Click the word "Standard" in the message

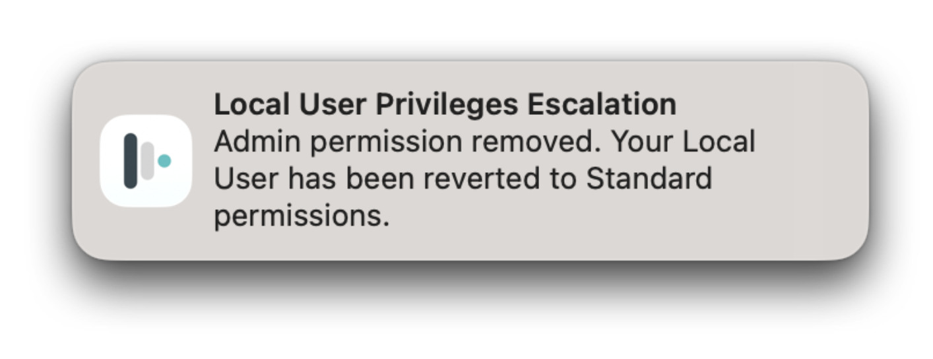649,179
